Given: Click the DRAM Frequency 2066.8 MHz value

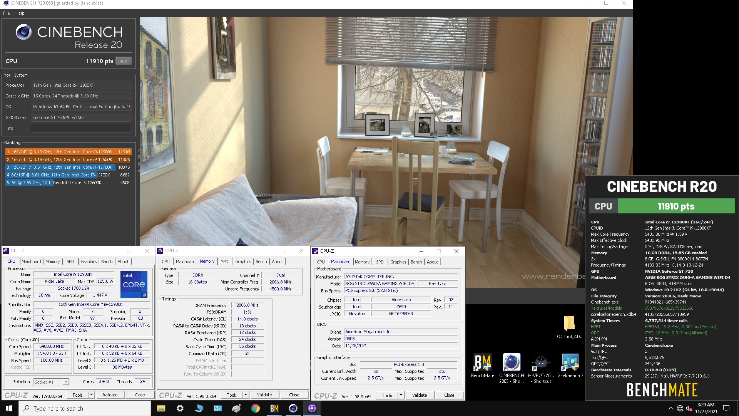Looking at the screenshot, I should [x=247, y=305].
